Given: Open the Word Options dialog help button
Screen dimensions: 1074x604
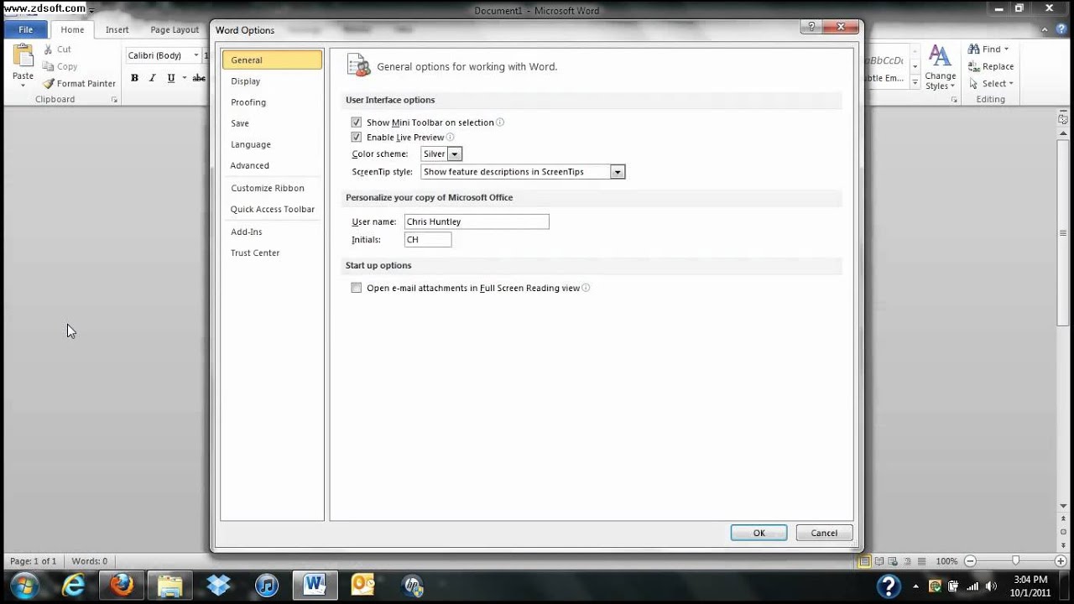Looking at the screenshot, I should click(x=811, y=28).
